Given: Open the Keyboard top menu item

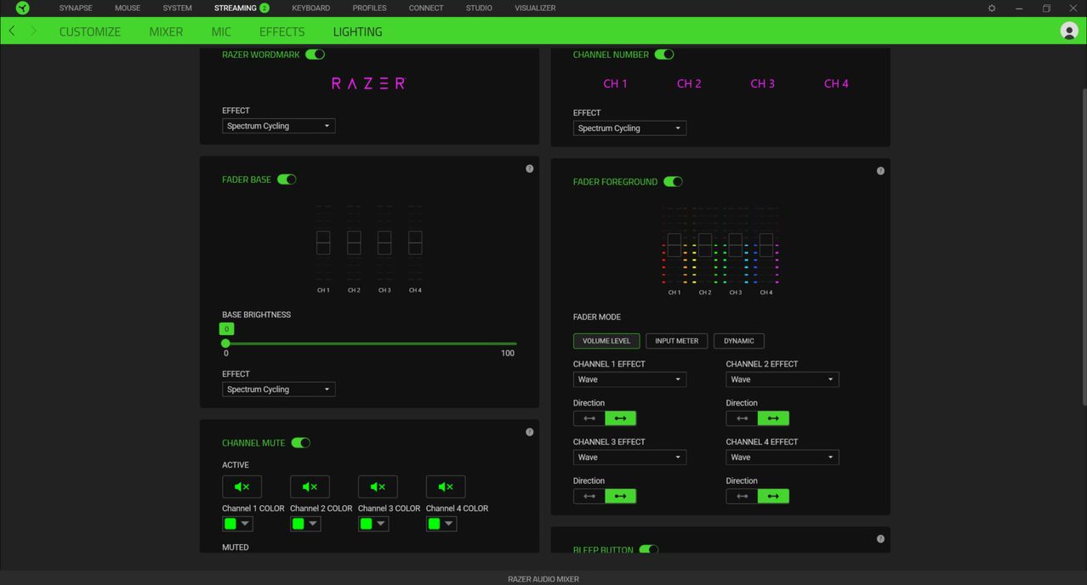Looking at the screenshot, I should point(310,8).
